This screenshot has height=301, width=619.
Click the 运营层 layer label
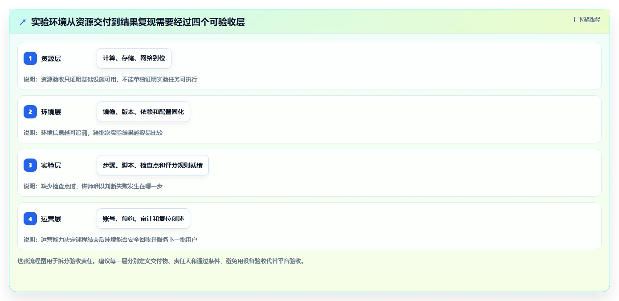pyautogui.click(x=51, y=219)
